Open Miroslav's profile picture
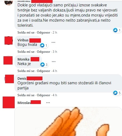 coord(9,102)
